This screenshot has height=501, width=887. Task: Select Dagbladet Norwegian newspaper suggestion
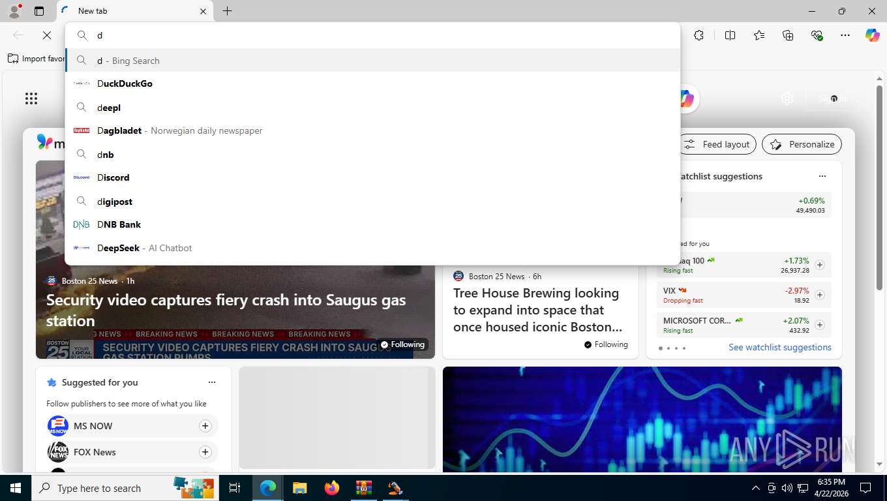coord(372,130)
